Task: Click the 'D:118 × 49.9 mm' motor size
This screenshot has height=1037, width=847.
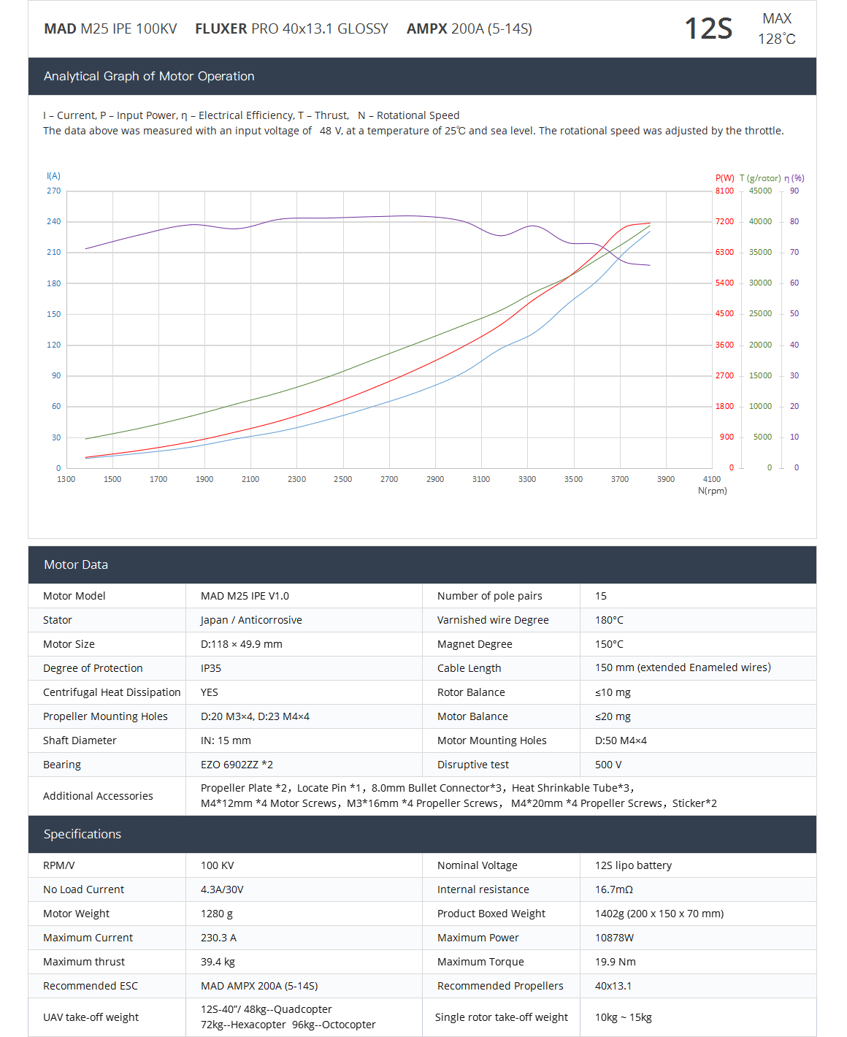Action: (x=242, y=644)
